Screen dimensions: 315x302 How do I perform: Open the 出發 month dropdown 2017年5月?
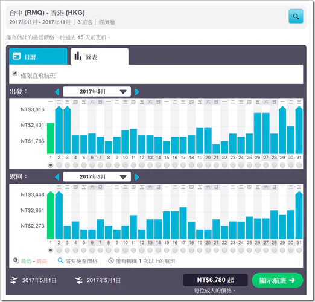coord(97,92)
